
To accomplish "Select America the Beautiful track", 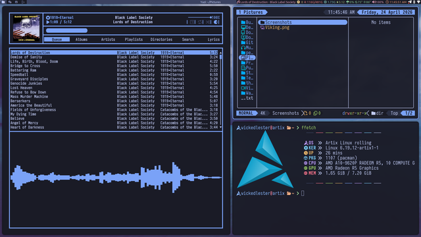I will tap(114, 105).
